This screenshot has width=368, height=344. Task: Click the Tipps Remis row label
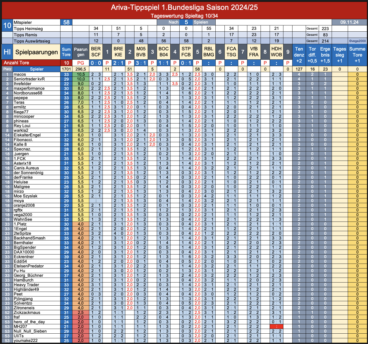[x=36, y=35]
